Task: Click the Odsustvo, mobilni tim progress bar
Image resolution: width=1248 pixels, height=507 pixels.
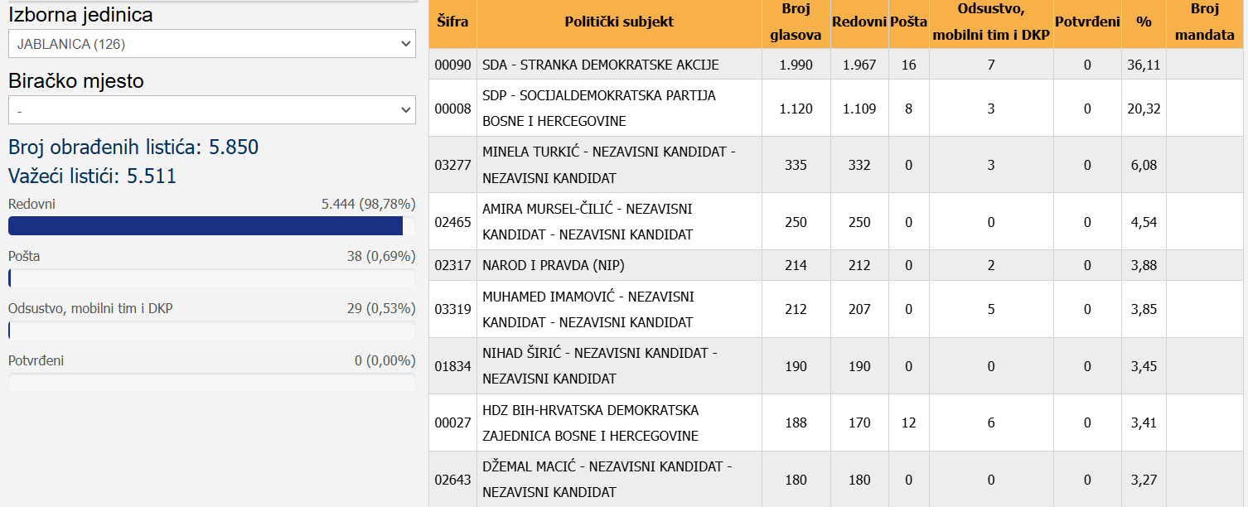Action: tap(211, 331)
